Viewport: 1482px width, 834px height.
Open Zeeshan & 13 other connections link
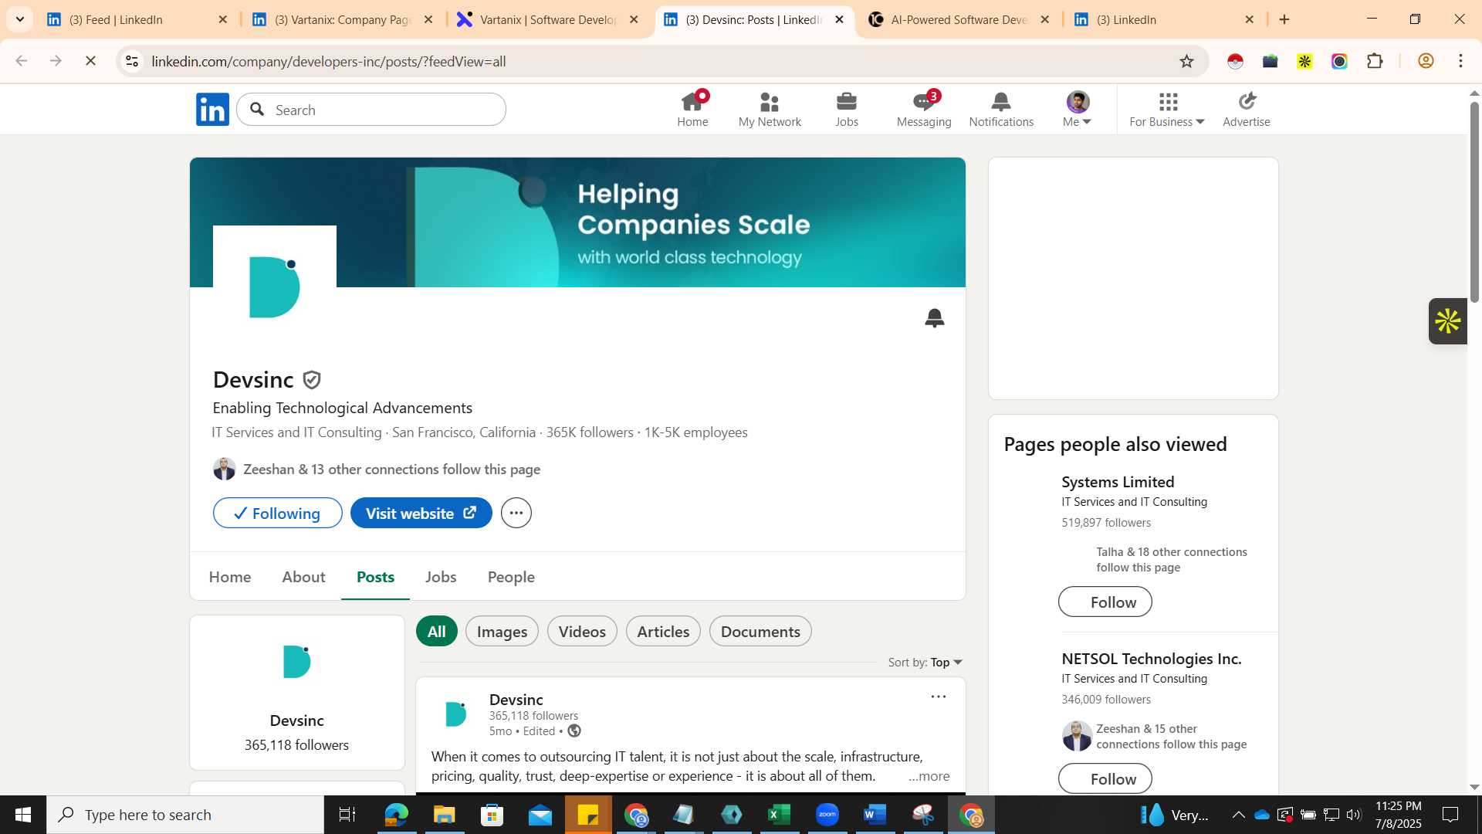click(391, 470)
